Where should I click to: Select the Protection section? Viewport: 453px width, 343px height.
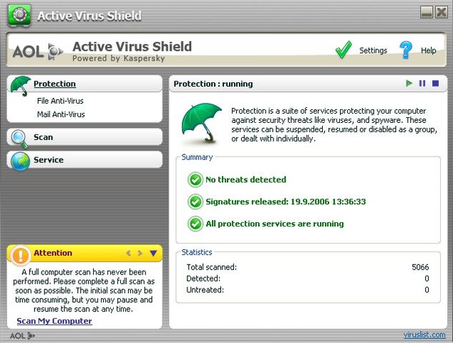point(54,84)
